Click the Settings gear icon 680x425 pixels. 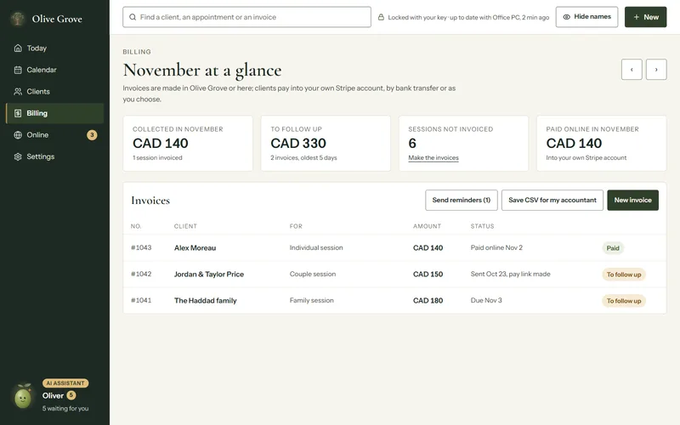point(18,156)
